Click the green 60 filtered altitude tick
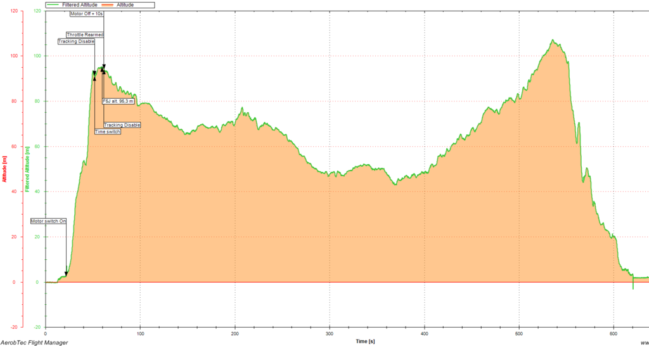The image size is (649, 346). 38,146
